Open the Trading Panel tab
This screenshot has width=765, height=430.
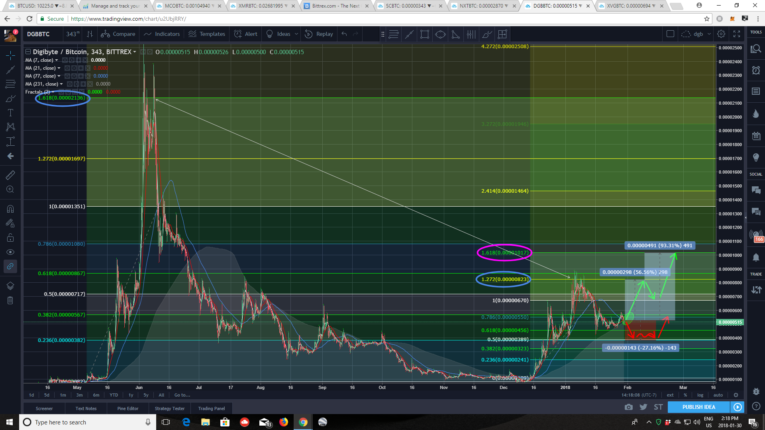tap(212, 408)
